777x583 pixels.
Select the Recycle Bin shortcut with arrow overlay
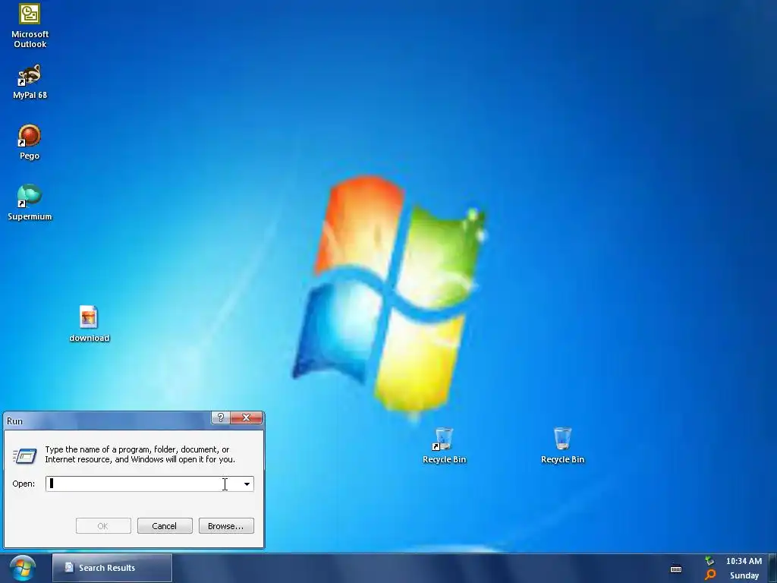tap(444, 446)
